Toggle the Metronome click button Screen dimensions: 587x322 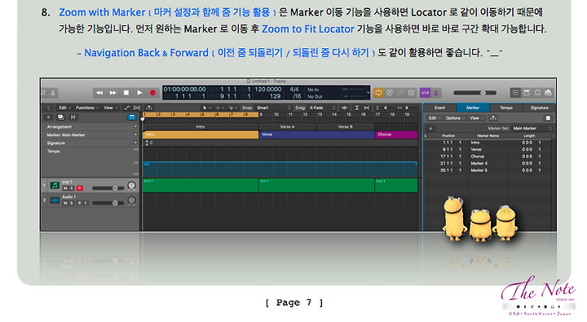click(x=436, y=92)
